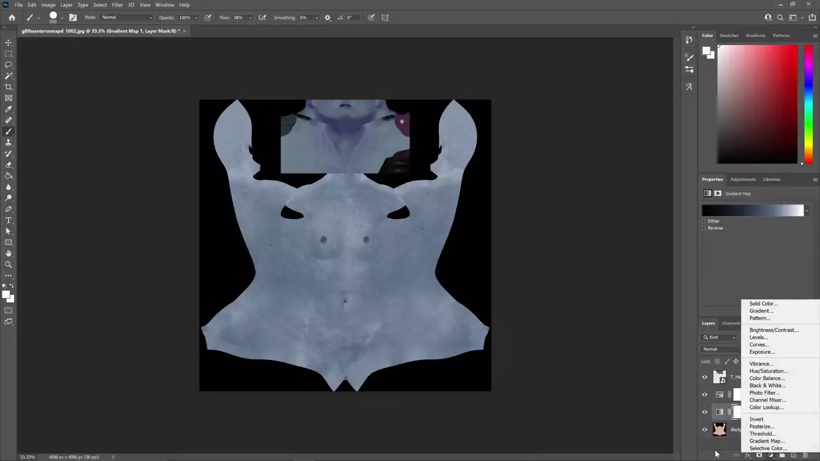Viewport: 820px width, 461px height.
Task: Activate the Eyedropper tool
Action: pos(8,109)
